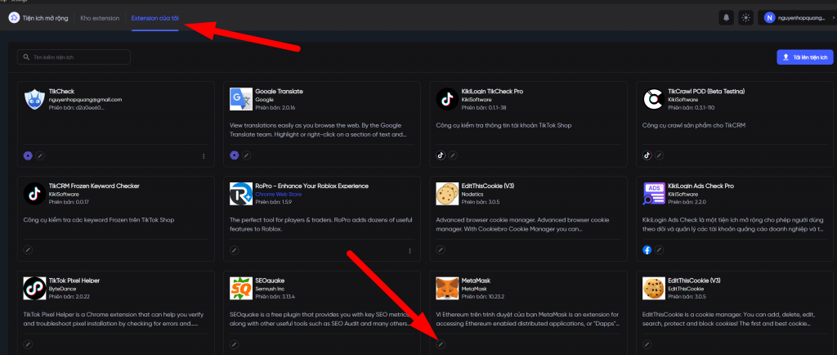The width and height of the screenshot is (837, 355).
Task: Expand the nguyenhopquang account menu
Action: tap(797, 18)
